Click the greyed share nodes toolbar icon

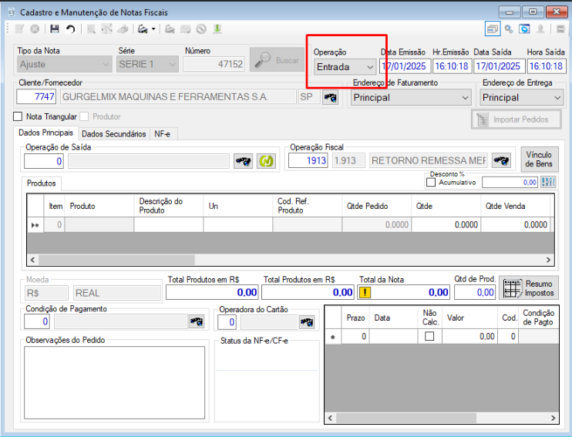pos(106,29)
